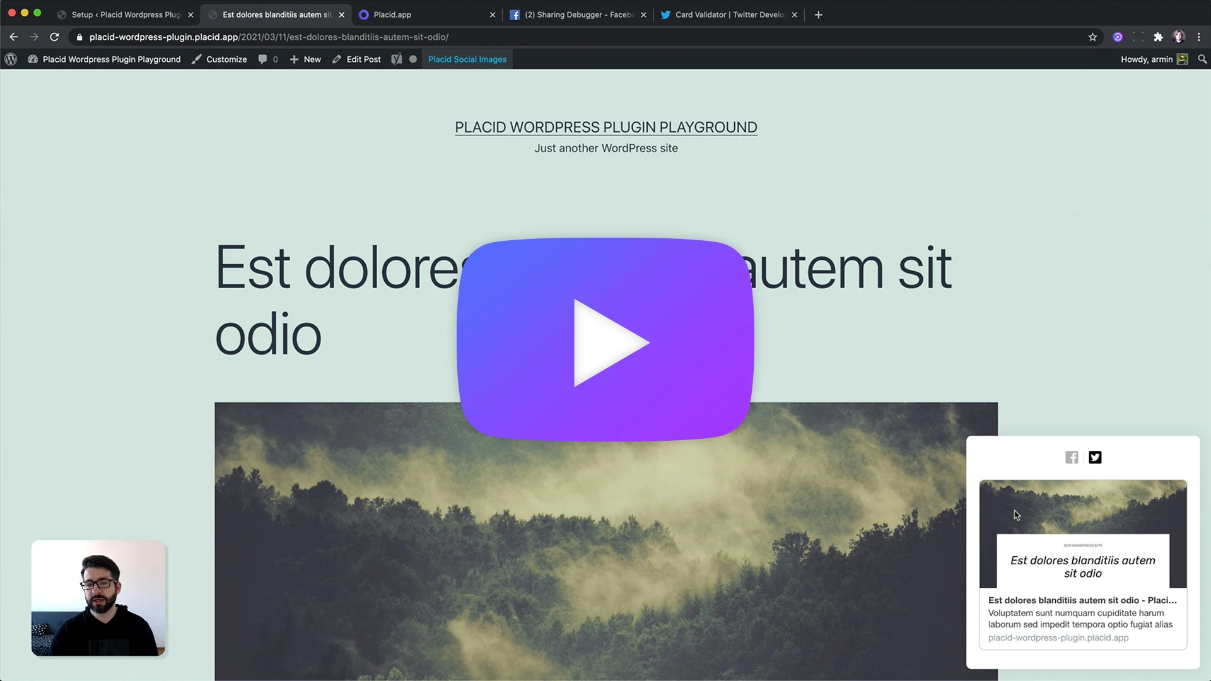Play the video with the purple play button
This screenshot has height=681, width=1211.
605,339
